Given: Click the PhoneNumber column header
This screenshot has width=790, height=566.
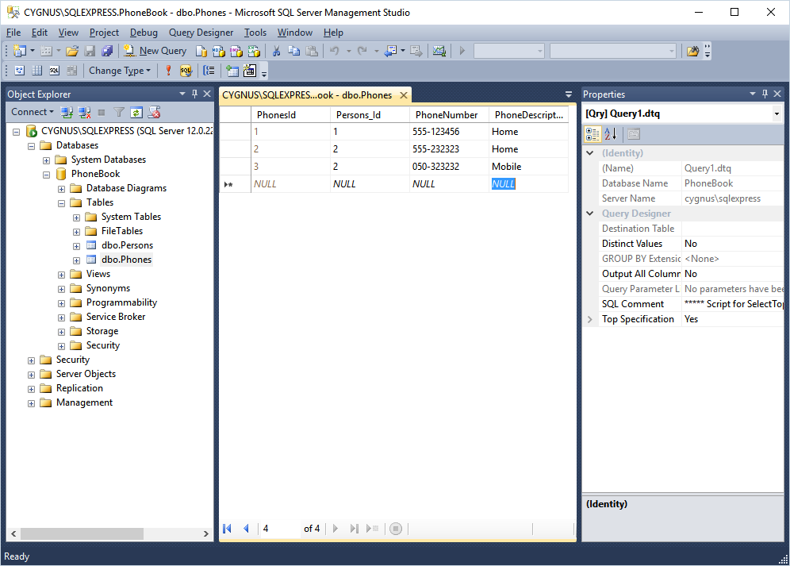Looking at the screenshot, I should coord(449,115).
